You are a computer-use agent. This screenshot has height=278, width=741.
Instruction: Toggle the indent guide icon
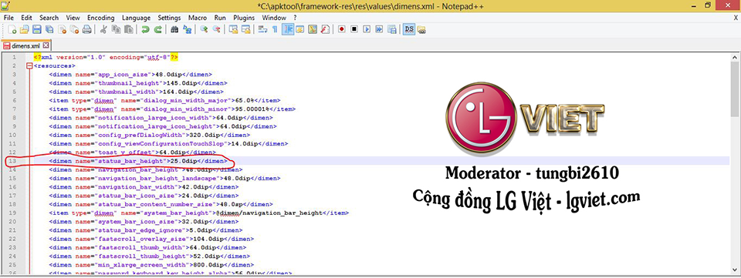point(287,29)
